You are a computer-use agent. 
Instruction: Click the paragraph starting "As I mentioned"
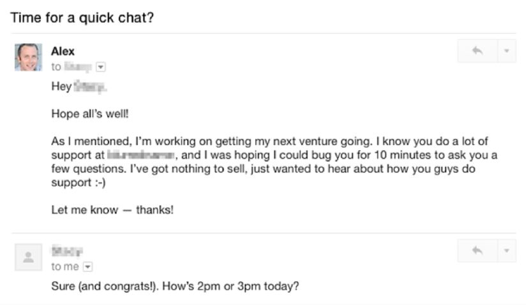pos(269,141)
